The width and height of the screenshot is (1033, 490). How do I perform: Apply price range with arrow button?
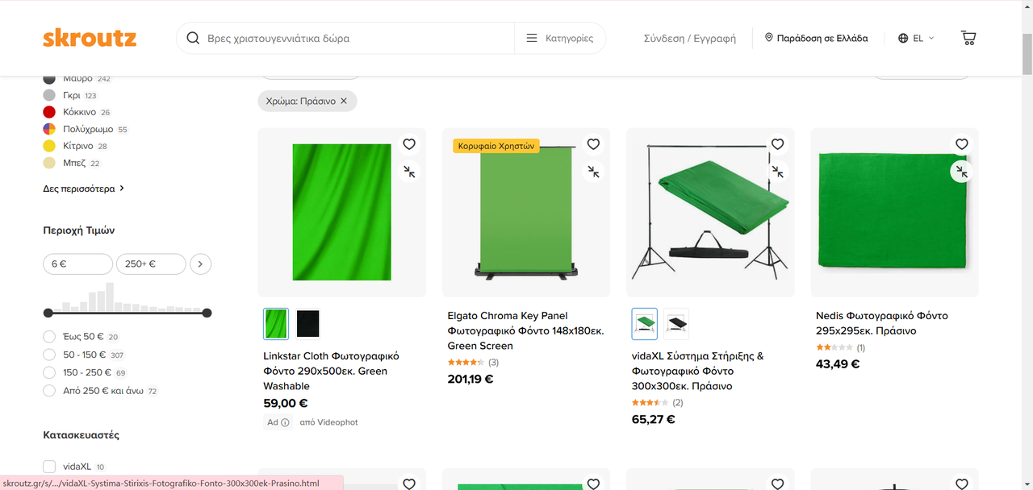[200, 264]
